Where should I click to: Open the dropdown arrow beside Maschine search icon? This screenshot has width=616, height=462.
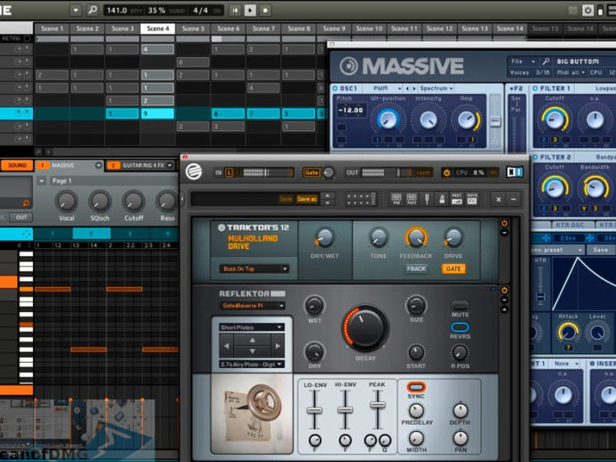click(76, 10)
